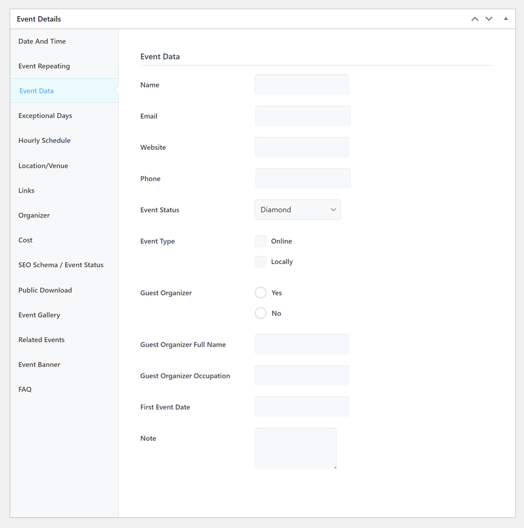524x528 pixels.
Task: Show the FAQ tab
Action: tap(25, 390)
